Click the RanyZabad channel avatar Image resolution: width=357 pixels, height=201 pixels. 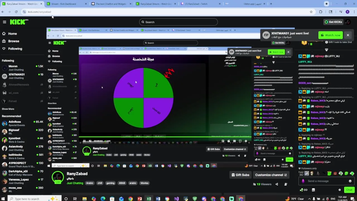coord(58,177)
